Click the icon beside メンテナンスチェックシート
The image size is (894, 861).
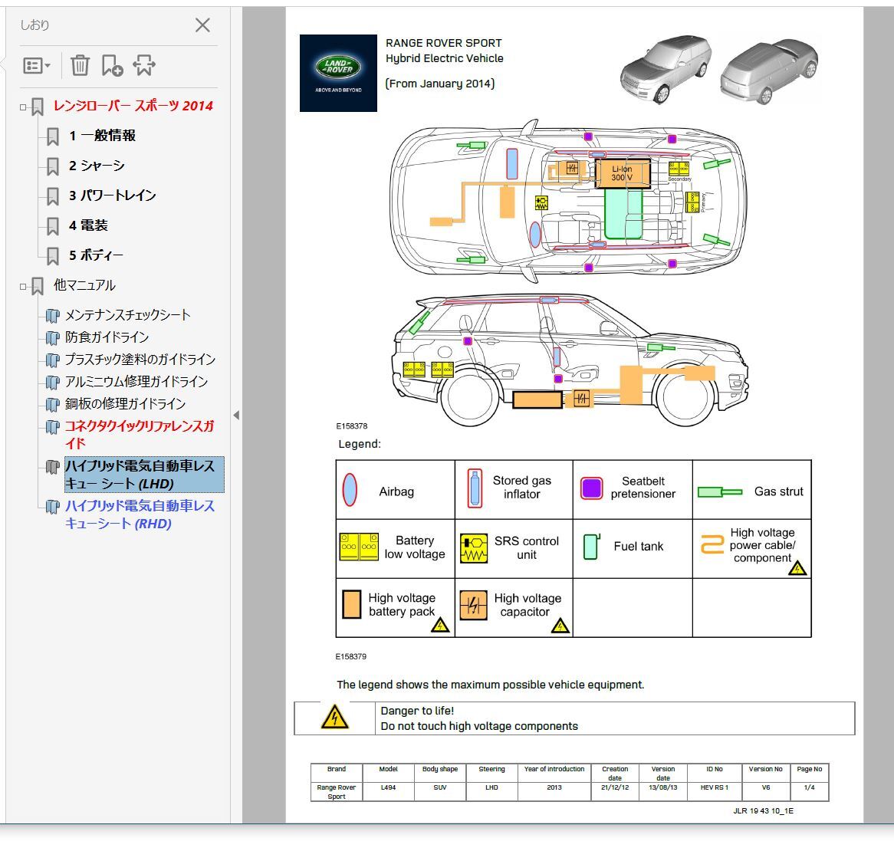tap(52, 316)
